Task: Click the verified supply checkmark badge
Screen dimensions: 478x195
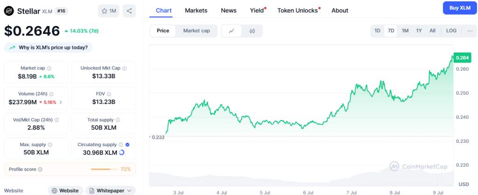Action: pyautogui.click(x=127, y=145)
